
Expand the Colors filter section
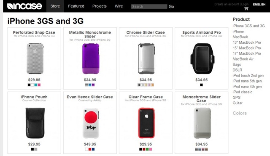click(240, 113)
